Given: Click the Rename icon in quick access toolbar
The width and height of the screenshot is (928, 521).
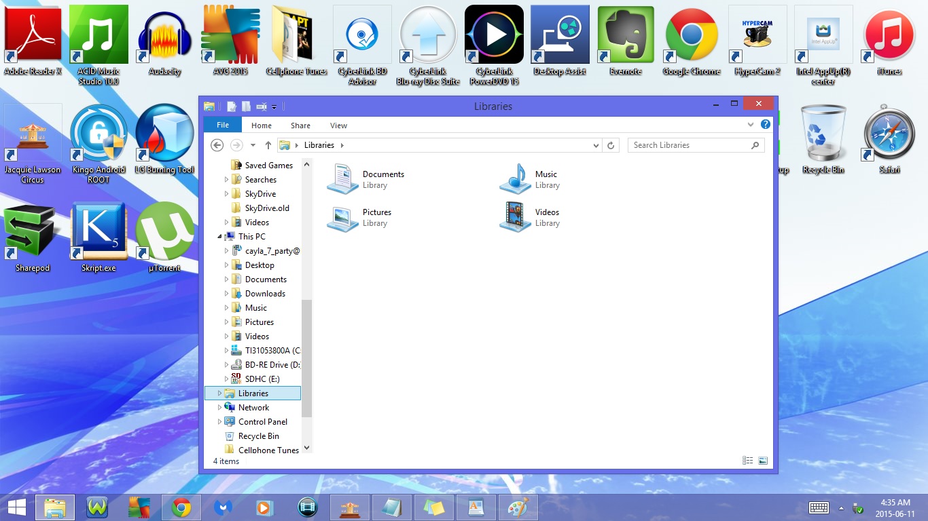Looking at the screenshot, I should (x=262, y=107).
